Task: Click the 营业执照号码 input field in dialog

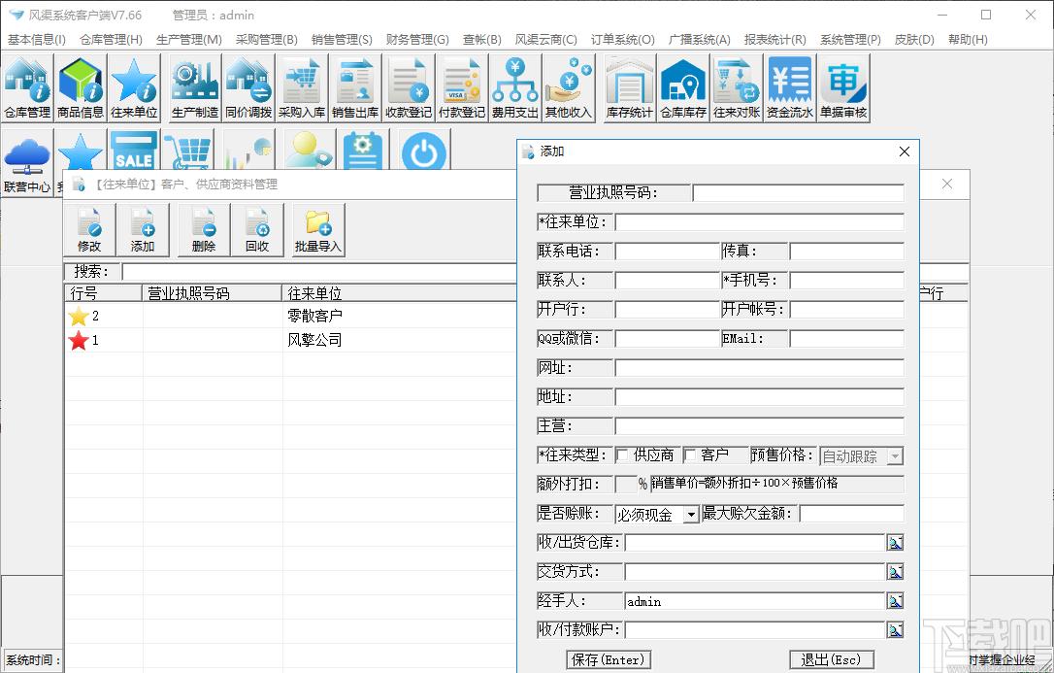Action: click(798, 193)
